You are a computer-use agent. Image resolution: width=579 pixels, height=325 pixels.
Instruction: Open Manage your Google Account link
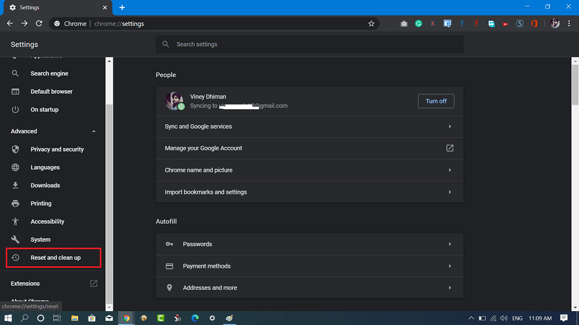click(x=309, y=148)
